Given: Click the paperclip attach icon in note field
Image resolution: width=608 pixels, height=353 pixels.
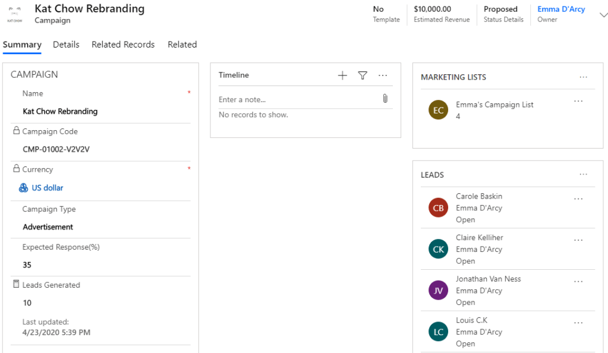Looking at the screenshot, I should coord(385,99).
